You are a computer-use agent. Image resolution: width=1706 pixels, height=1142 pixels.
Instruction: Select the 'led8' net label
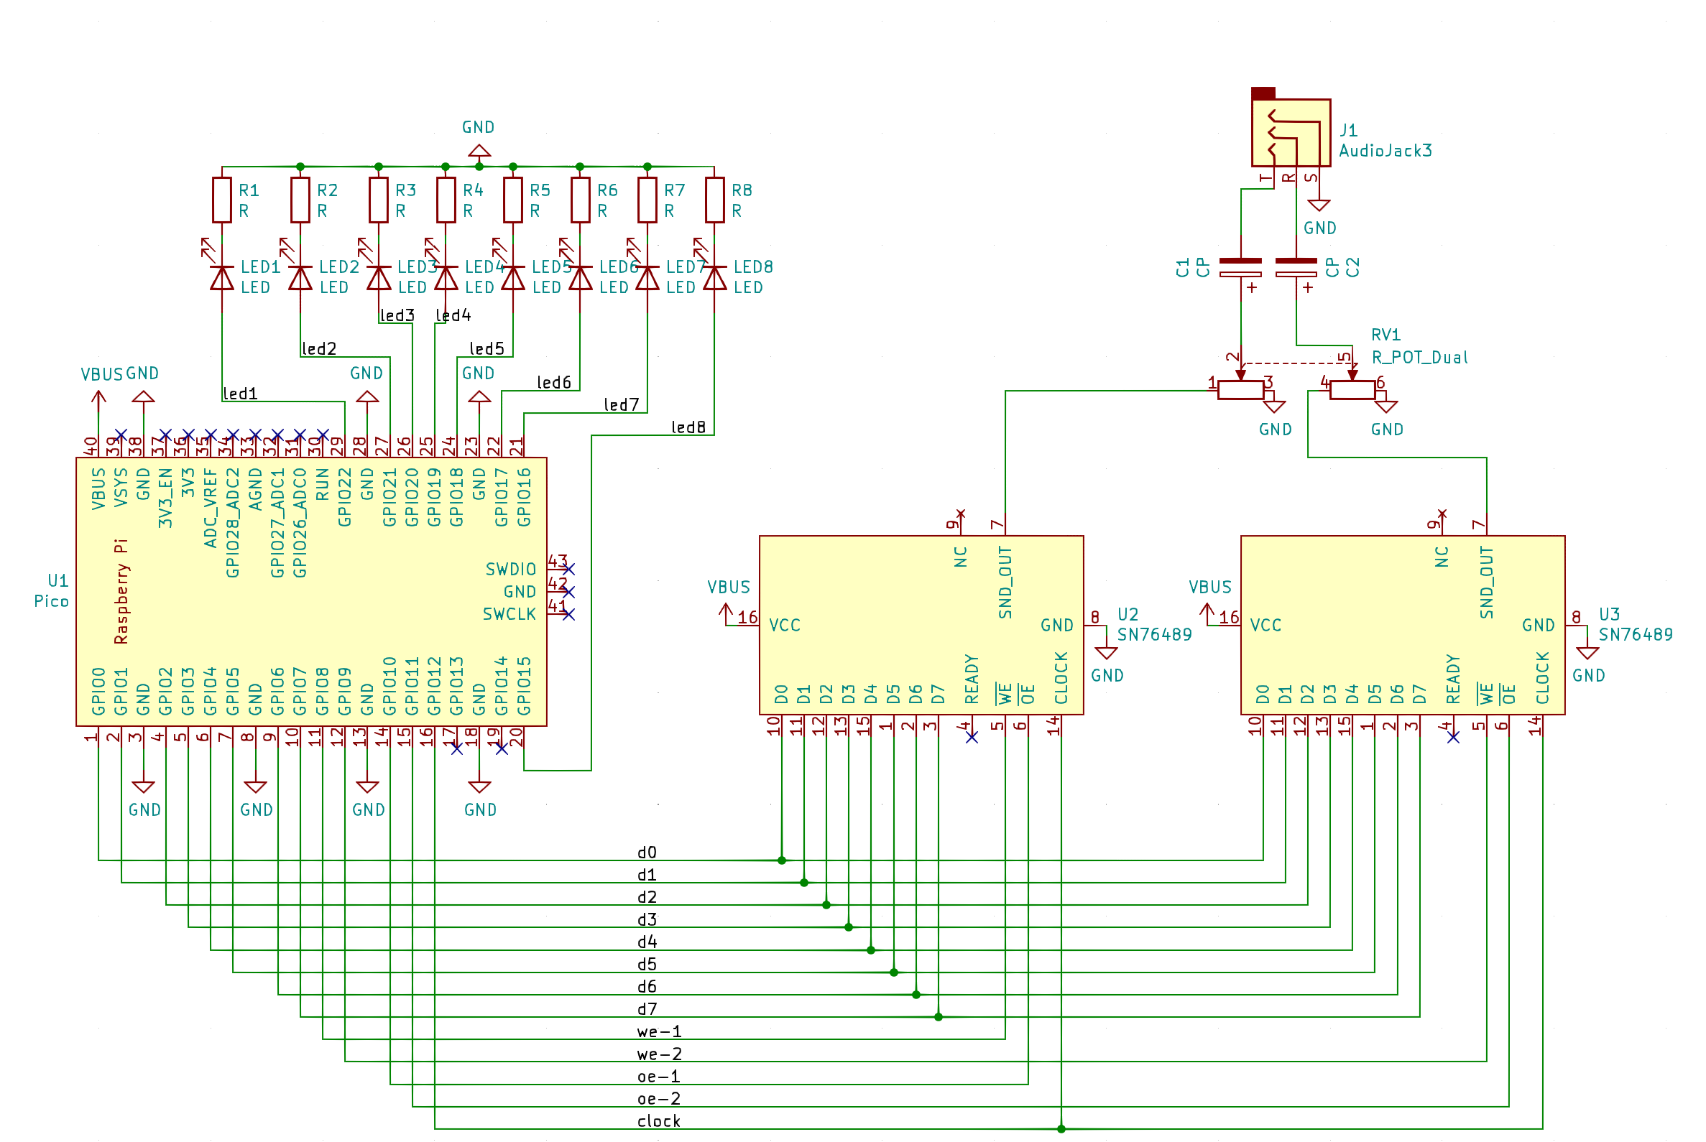pos(688,427)
